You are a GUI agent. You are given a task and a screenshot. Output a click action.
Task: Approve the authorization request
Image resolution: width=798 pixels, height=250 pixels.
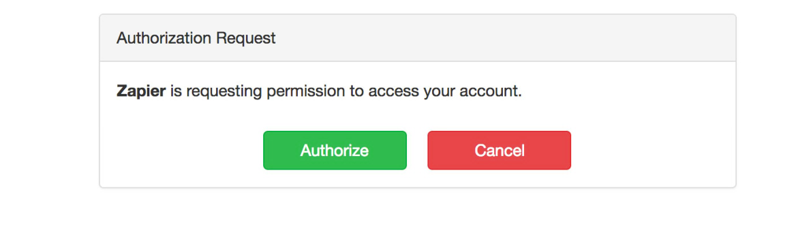coord(335,150)
